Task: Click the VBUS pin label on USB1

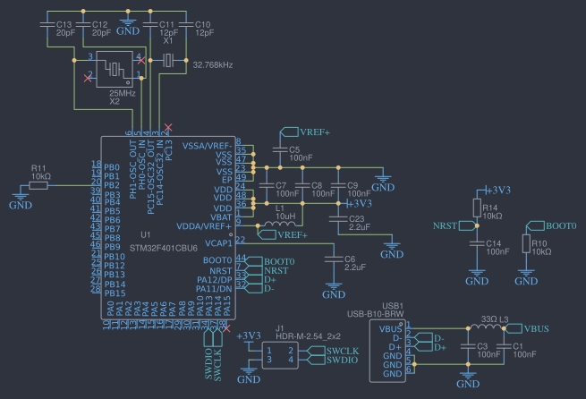Action: pos(391,329)
